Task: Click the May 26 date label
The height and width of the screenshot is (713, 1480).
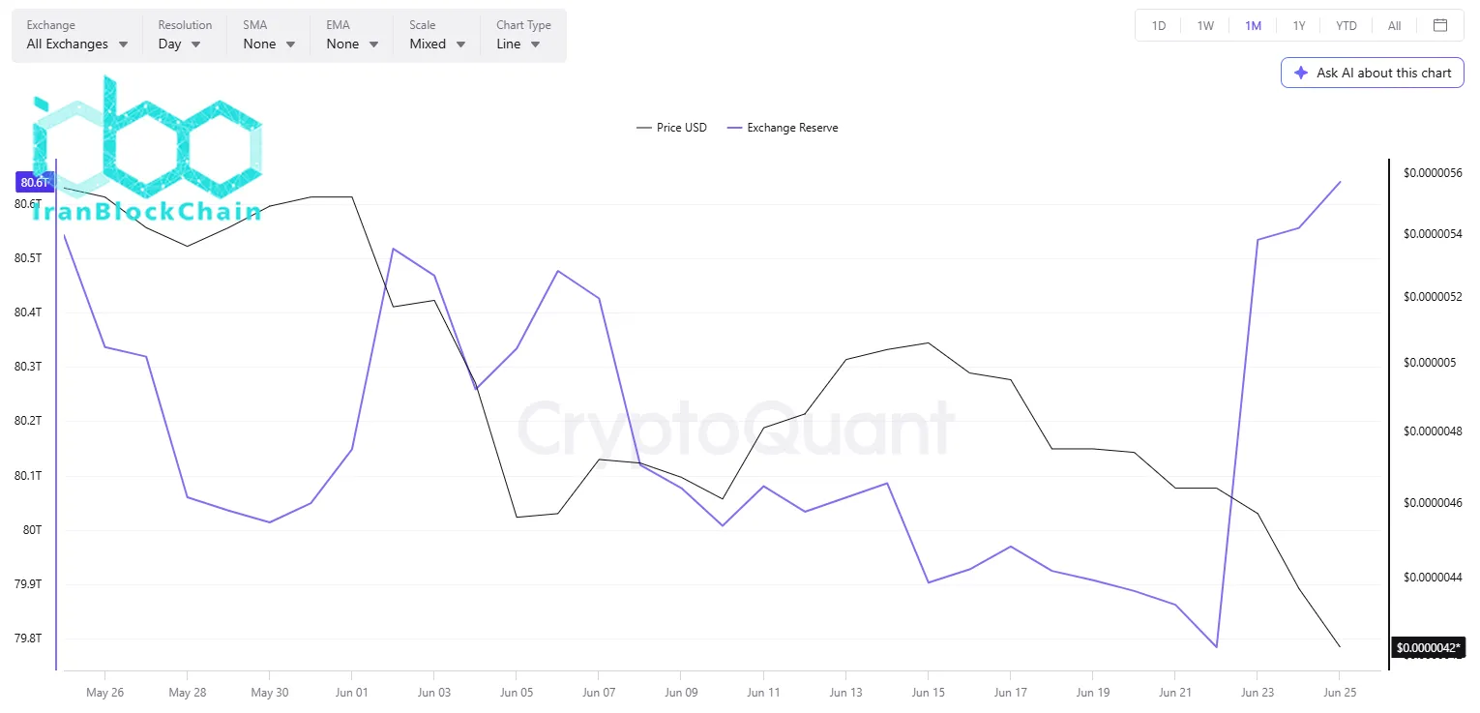Action: pos(104,693)
